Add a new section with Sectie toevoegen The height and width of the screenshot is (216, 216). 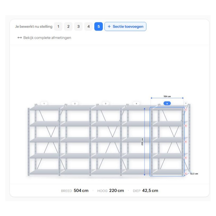tap(125, 27)
